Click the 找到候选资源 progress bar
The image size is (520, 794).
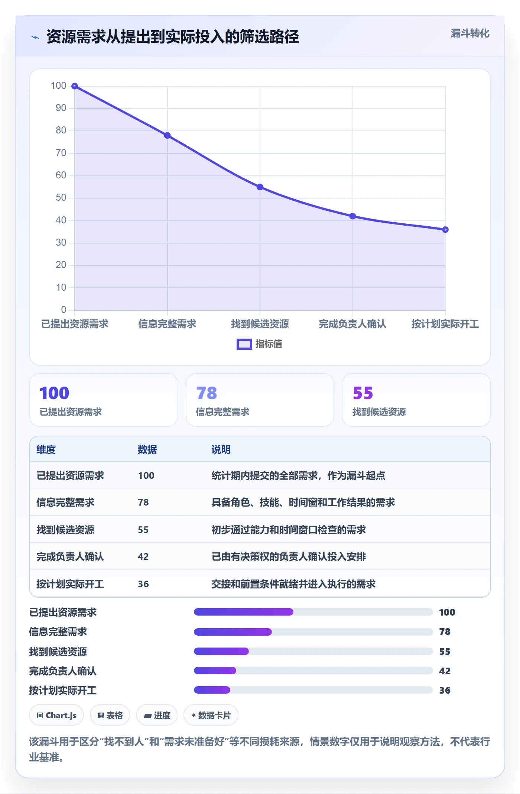click(313, 651)
